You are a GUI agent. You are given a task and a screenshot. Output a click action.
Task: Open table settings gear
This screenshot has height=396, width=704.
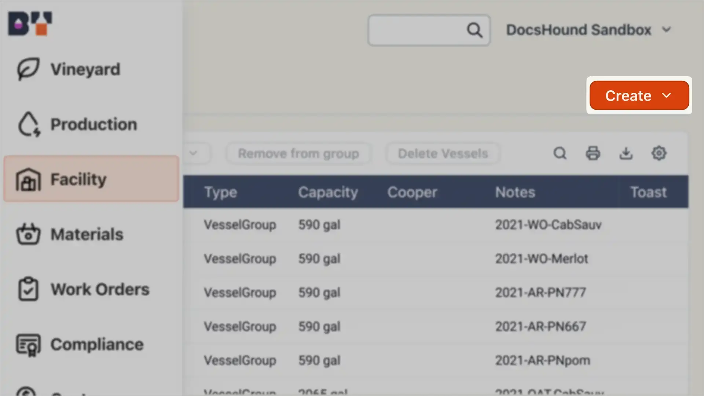pos(659,153)
